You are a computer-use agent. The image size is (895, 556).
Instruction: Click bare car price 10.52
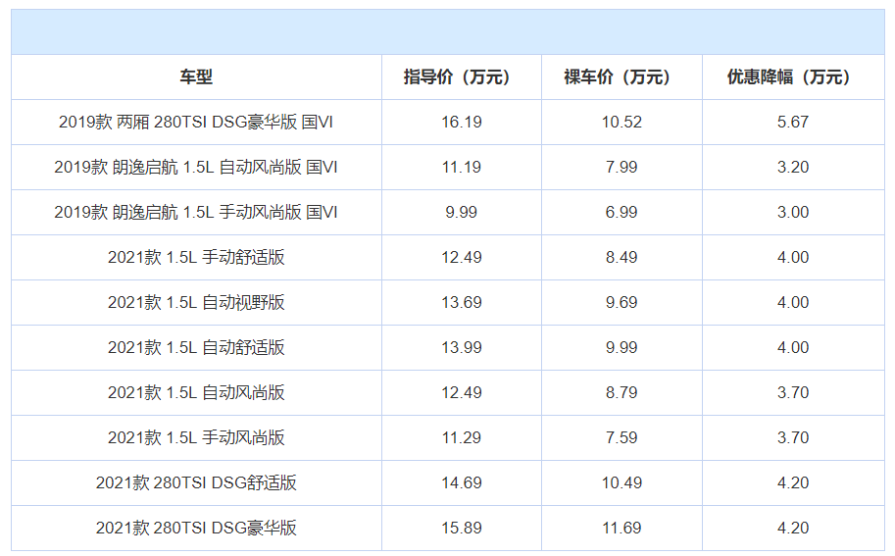tap(622, 123)
